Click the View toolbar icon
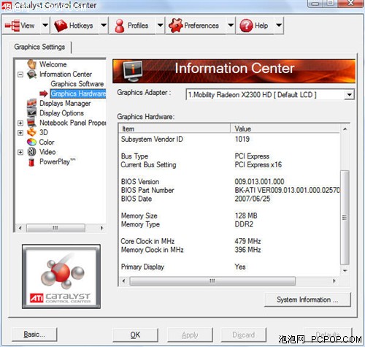This screenshot has width=365, height=347. (12, 26)
